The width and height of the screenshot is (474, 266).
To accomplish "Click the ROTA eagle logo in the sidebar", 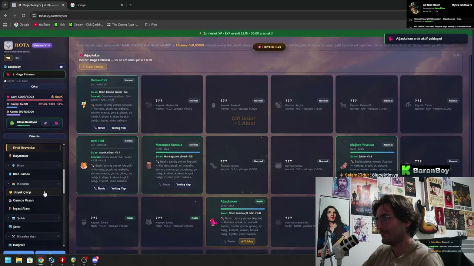I will 8,45.
